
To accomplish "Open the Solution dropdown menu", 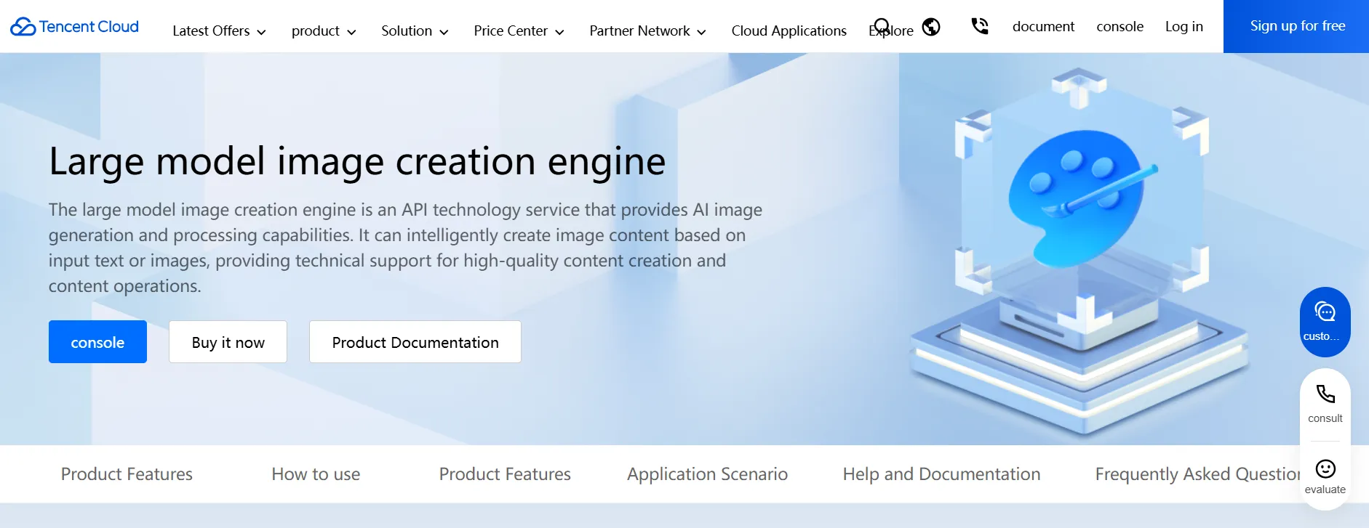I will pos(415,31).
